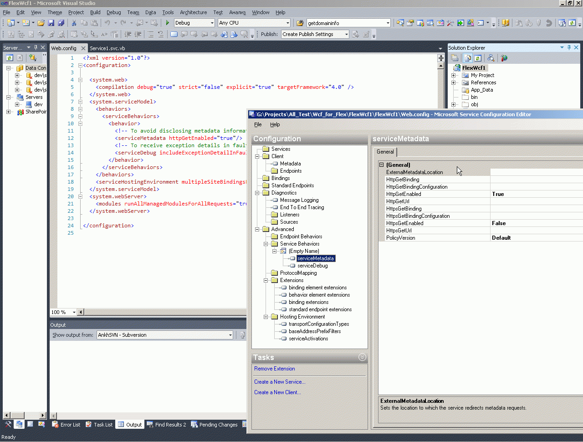Toggle Show All Files in Solution Explorer
Screen dimensions: 583x442
click(x=467, y=58)
